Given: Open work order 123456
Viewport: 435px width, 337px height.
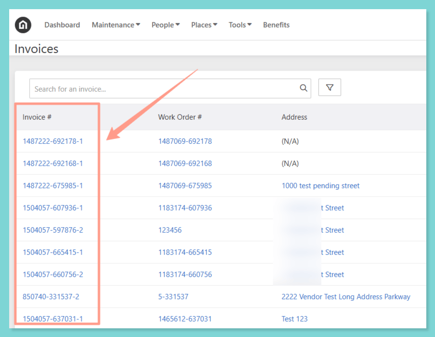Looking at the screenshot, I should (x=170, y=230).
